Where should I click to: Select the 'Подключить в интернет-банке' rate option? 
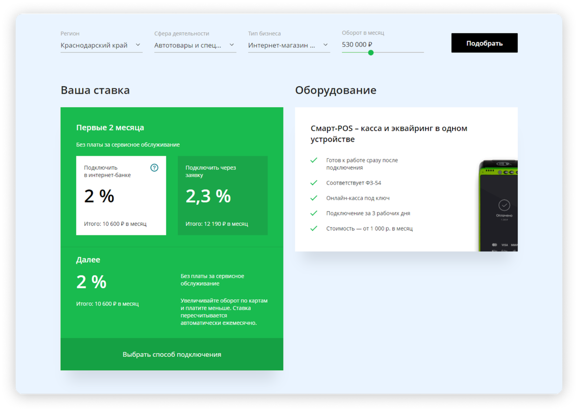point(121,195)
